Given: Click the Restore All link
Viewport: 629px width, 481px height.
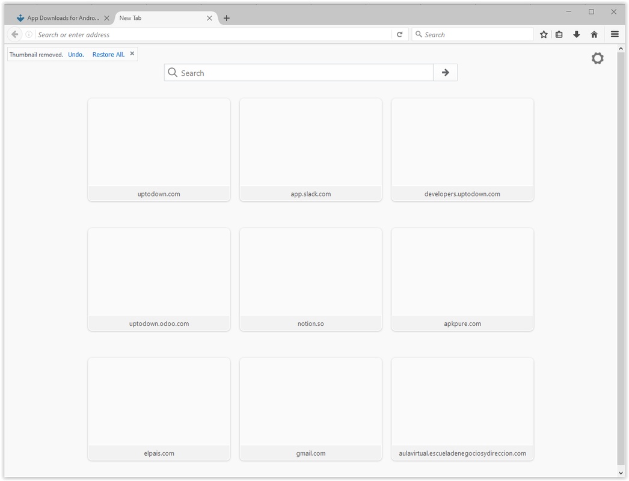Looking at the screenshot, I should pyautogui.click(x=108, y=55).
